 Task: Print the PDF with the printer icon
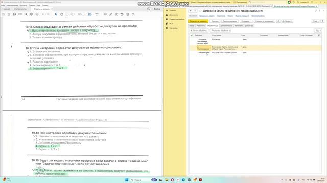[14, 14]
